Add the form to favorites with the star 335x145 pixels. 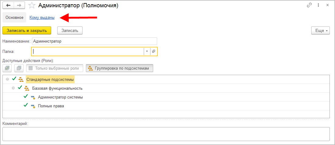pyautogui.click(x=31, y=5)
